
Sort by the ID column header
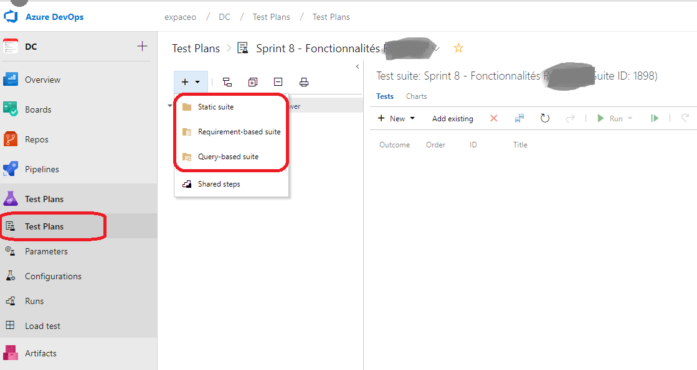[x=473, y=145]
